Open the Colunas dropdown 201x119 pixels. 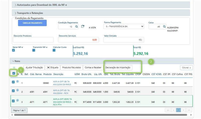(186, 68)
